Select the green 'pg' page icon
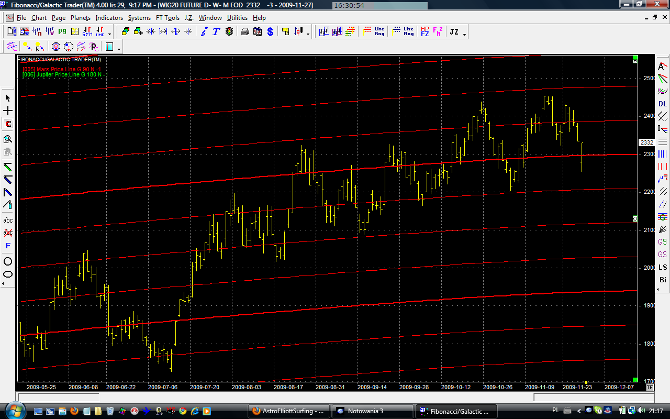This screenshot has height=419, width=670. click(62, 31)
